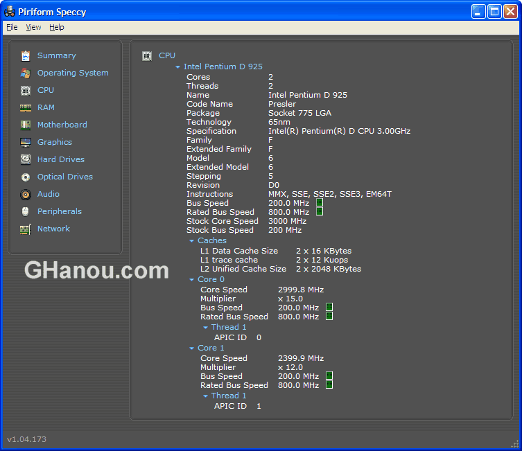Click the Piriform Speccy title bar app icon
The image size is (522, 451).
[10, 12]
